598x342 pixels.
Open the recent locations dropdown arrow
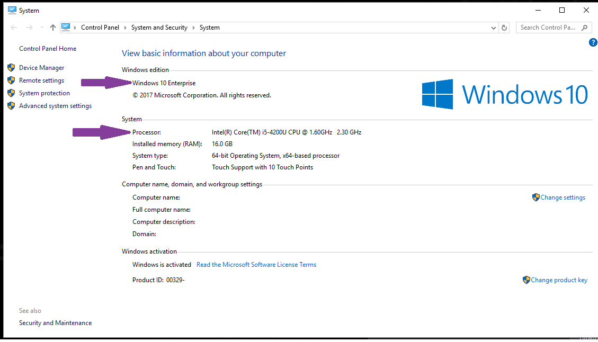tap(42, 28)
